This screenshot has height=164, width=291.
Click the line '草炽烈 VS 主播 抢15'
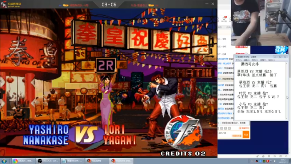coord(254,71)
